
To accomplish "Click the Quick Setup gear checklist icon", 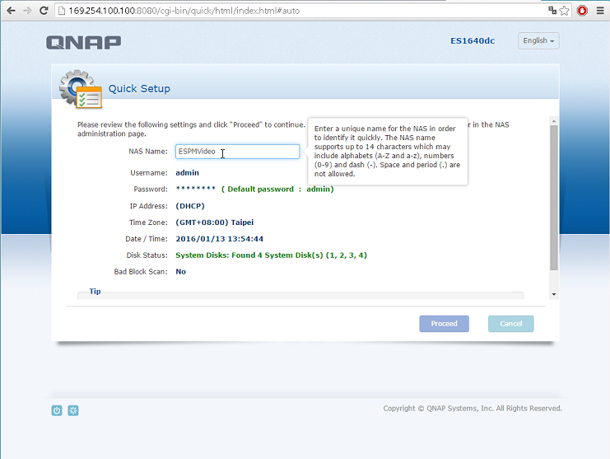I will coord(81,89).
